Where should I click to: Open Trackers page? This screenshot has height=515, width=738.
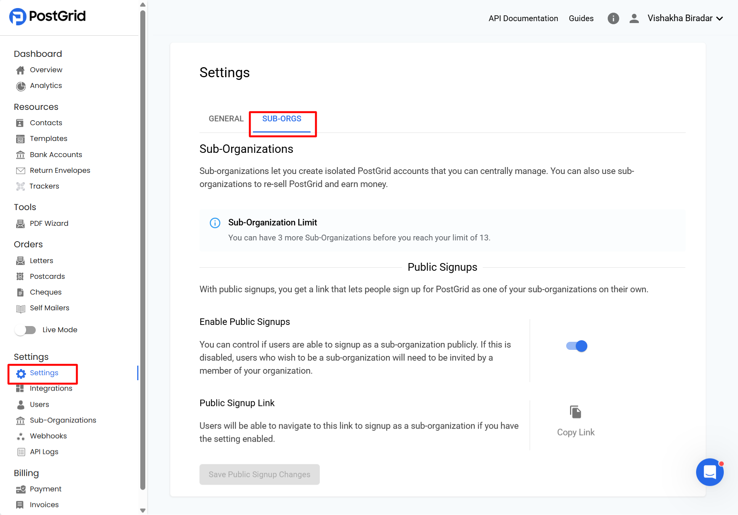44,186
